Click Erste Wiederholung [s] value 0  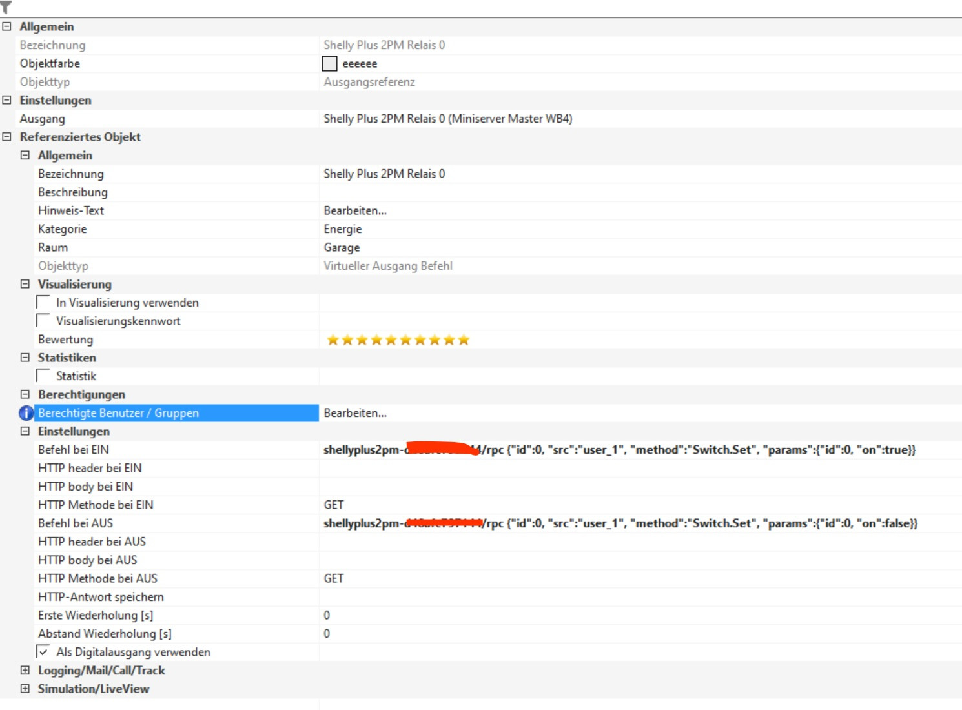pos(327,615)
